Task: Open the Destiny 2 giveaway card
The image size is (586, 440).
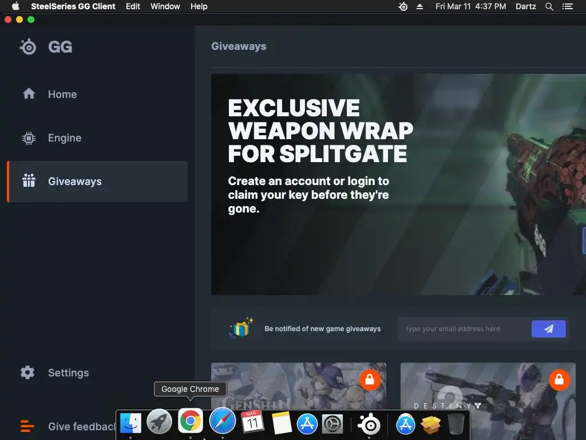Action: [488, 400]
